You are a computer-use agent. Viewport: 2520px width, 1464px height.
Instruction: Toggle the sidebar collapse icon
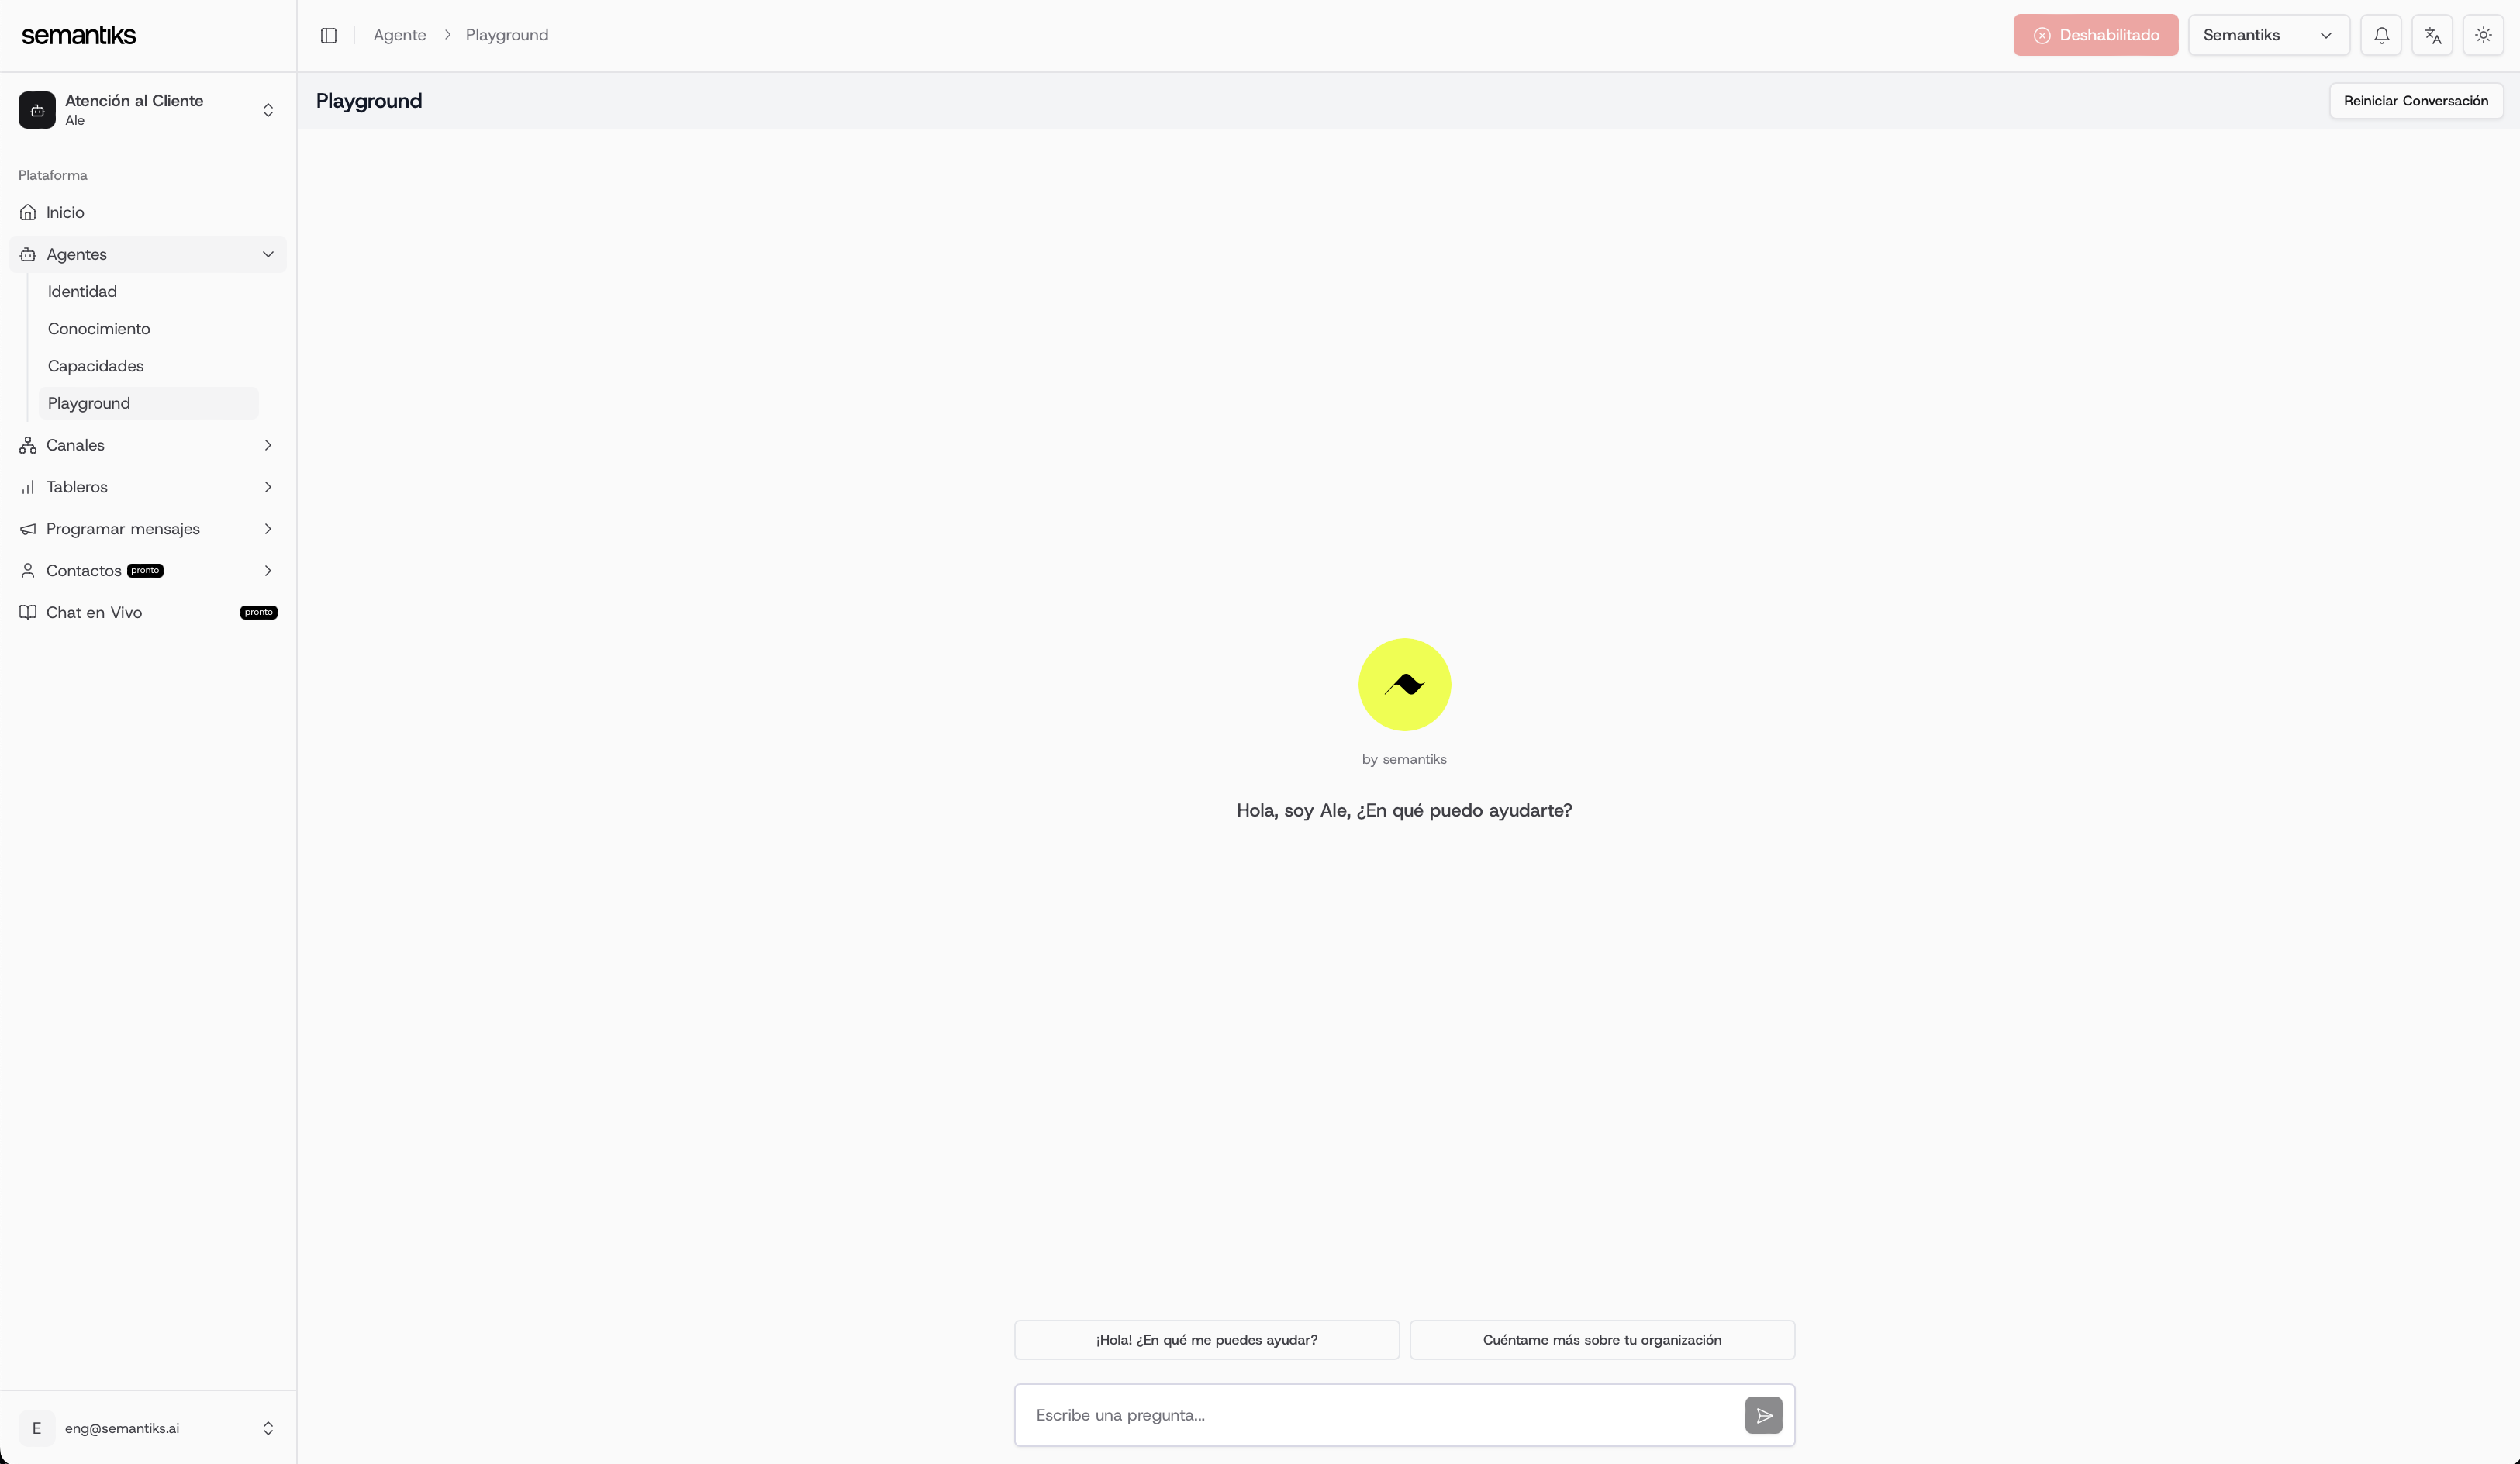[x=328, y=35]
